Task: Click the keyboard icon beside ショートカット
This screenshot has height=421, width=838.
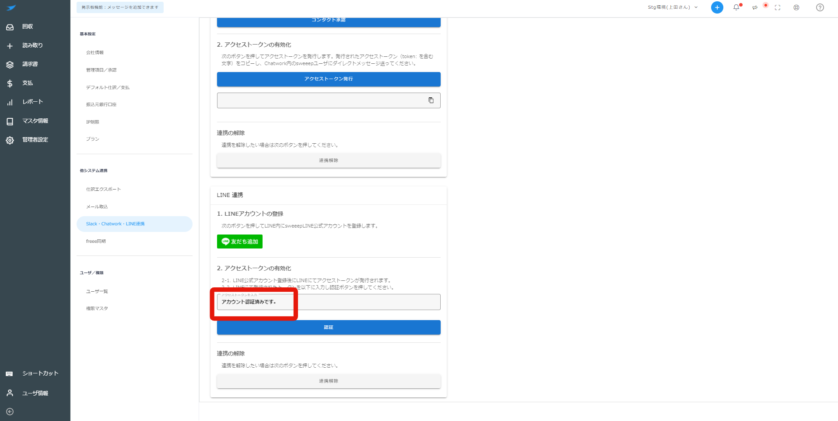Action: [x=9, y=374]
